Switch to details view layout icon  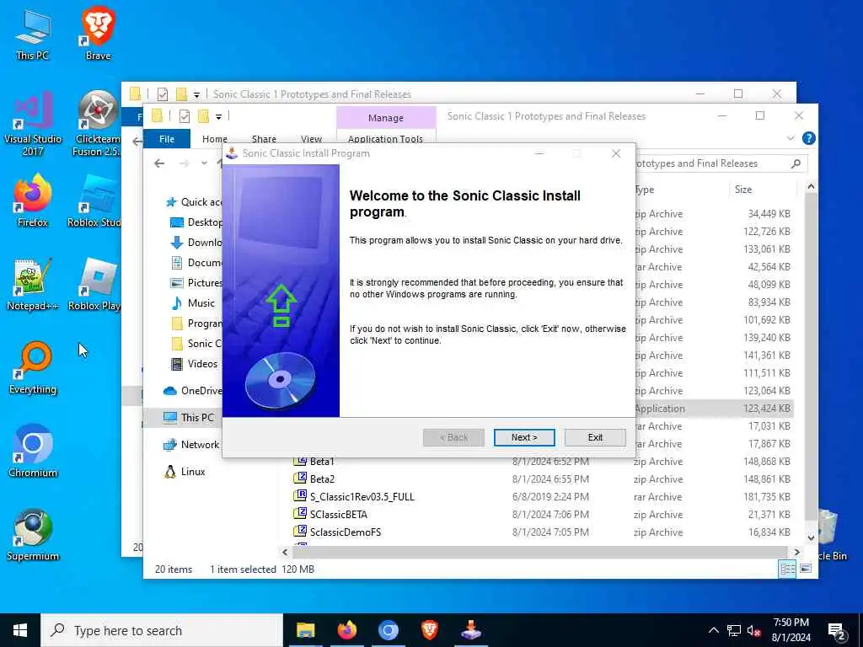[788, 569]
